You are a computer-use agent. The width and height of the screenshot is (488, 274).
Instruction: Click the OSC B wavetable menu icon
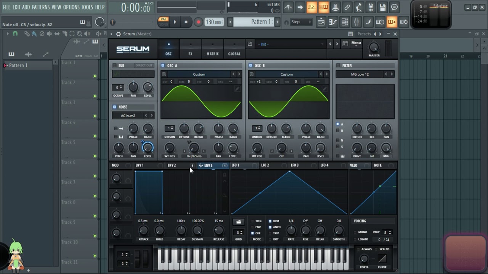click(252, 74)
